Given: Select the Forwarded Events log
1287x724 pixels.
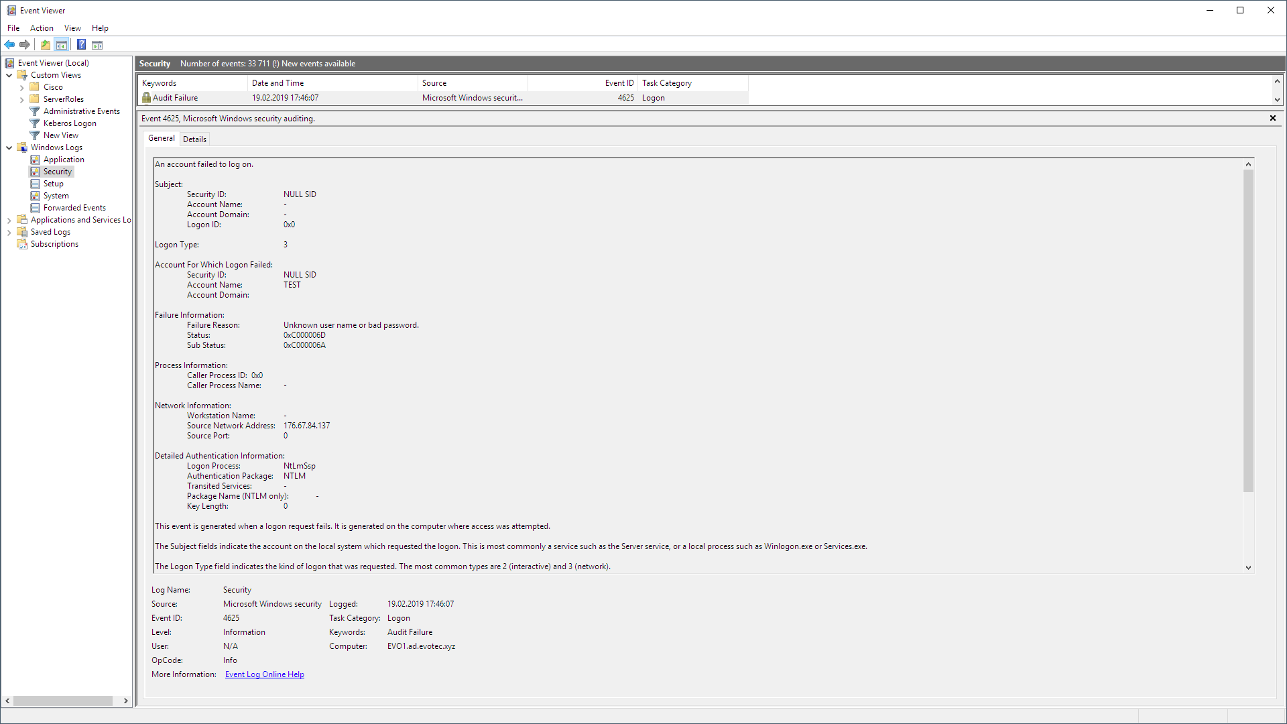Looking at the screenshot, I should click(x=74, y=207).
